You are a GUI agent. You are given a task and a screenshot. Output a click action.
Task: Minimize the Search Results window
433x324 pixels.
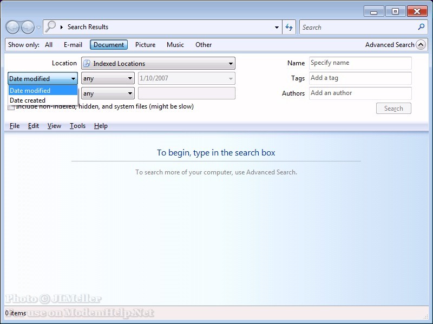point(374,12)
